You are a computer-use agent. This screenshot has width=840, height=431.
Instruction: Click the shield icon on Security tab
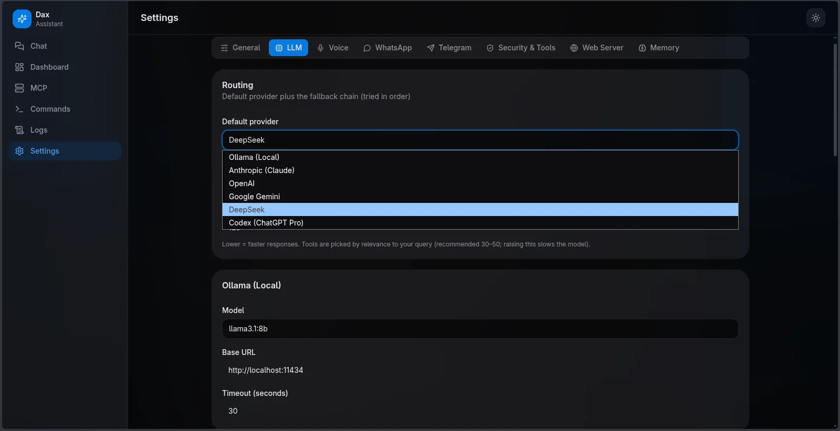(x=490, y=48)
